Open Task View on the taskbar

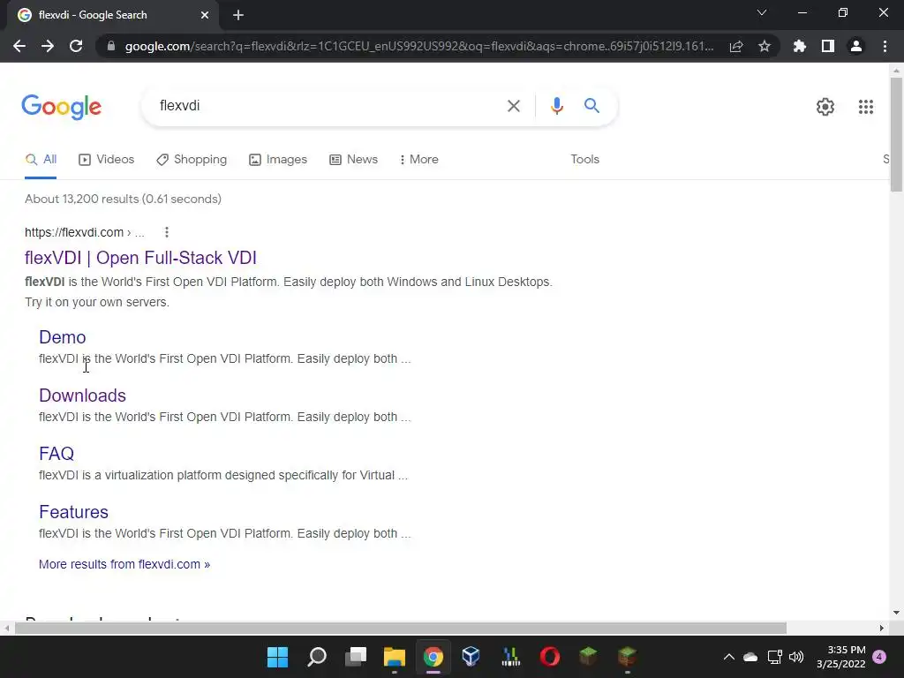point(356,657)
